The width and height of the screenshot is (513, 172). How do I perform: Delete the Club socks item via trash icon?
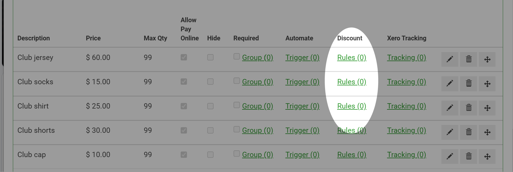click(469, 84)
